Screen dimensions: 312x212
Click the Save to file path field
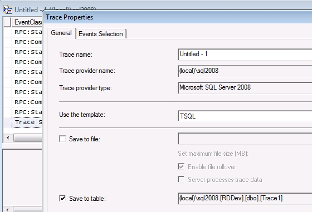point(245,139)
